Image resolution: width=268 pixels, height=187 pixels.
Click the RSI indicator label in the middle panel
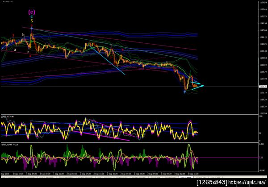7,116
